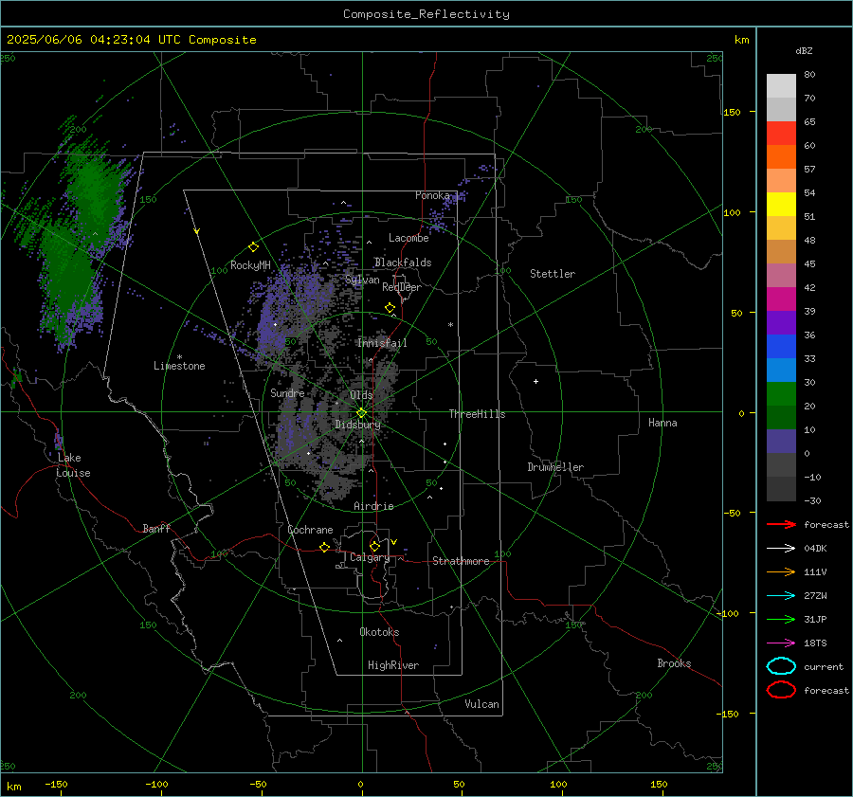Click the Calgary city label
Image resolution: width=853 pixels, height=797 pixels.
370,557
